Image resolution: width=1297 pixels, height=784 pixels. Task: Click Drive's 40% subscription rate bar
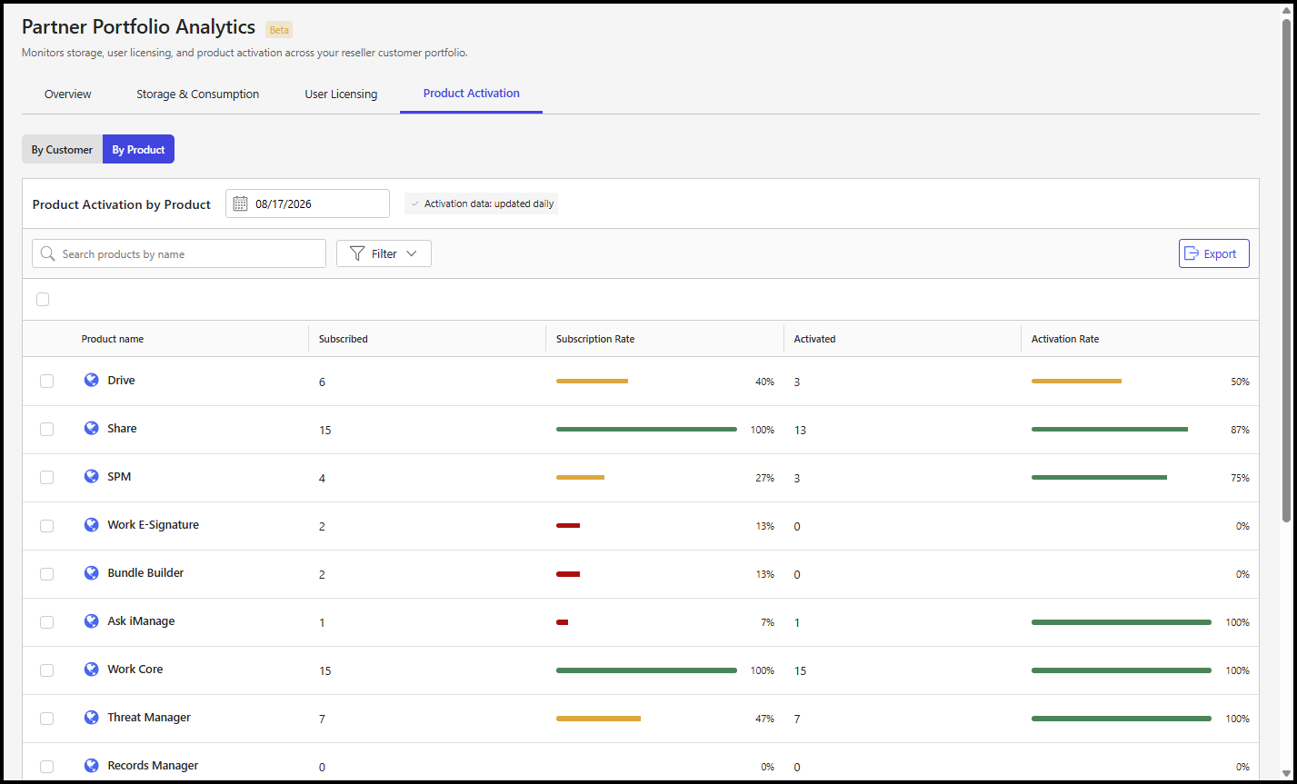[x=592, y=381]
